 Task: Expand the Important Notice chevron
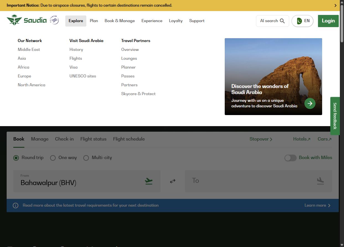coord(335,6)
